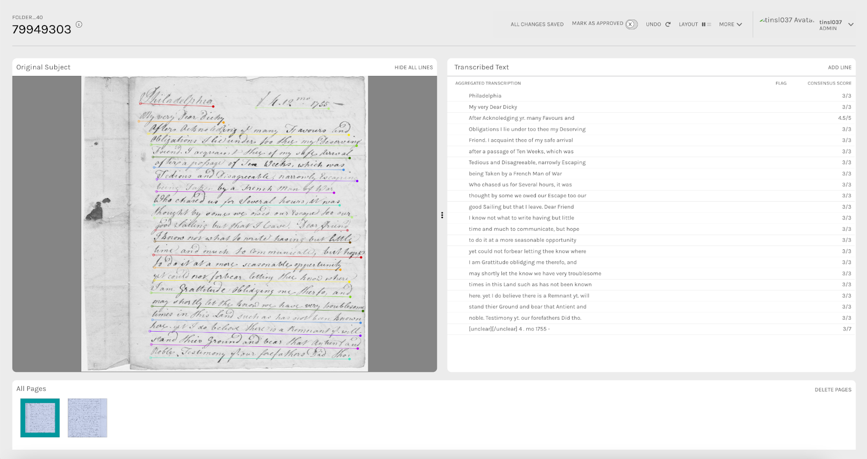This screenshot has height=459, width=867.
Task: Add a new transcription line
Action: point(839,68)
